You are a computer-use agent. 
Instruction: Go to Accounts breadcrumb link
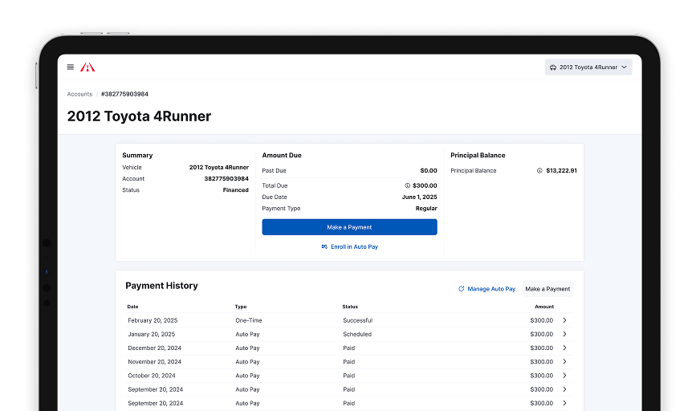click(79, 94)
